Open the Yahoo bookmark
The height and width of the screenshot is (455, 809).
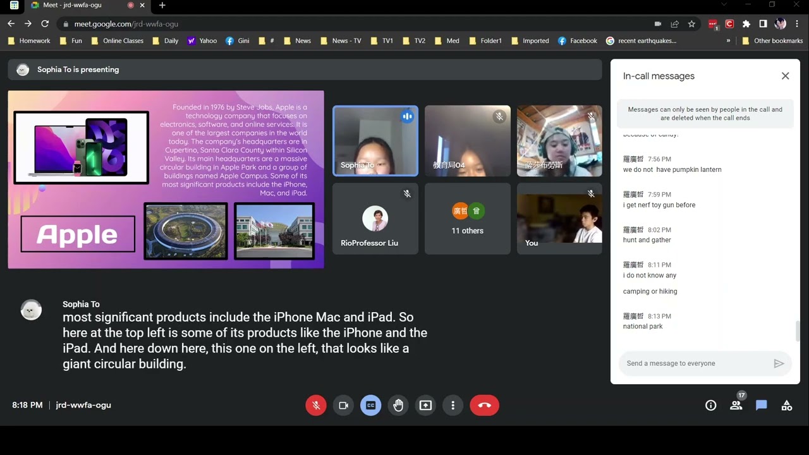point(202,40)
